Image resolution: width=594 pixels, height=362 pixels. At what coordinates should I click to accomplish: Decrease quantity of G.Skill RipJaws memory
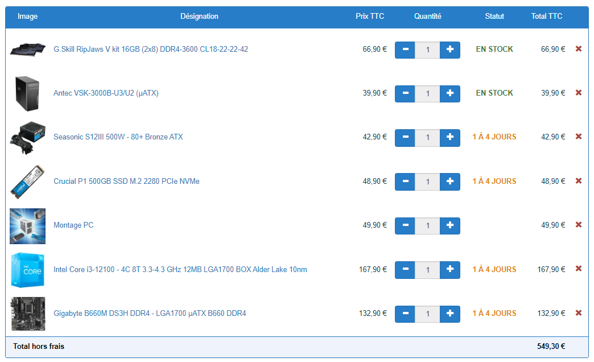point(405,50)
